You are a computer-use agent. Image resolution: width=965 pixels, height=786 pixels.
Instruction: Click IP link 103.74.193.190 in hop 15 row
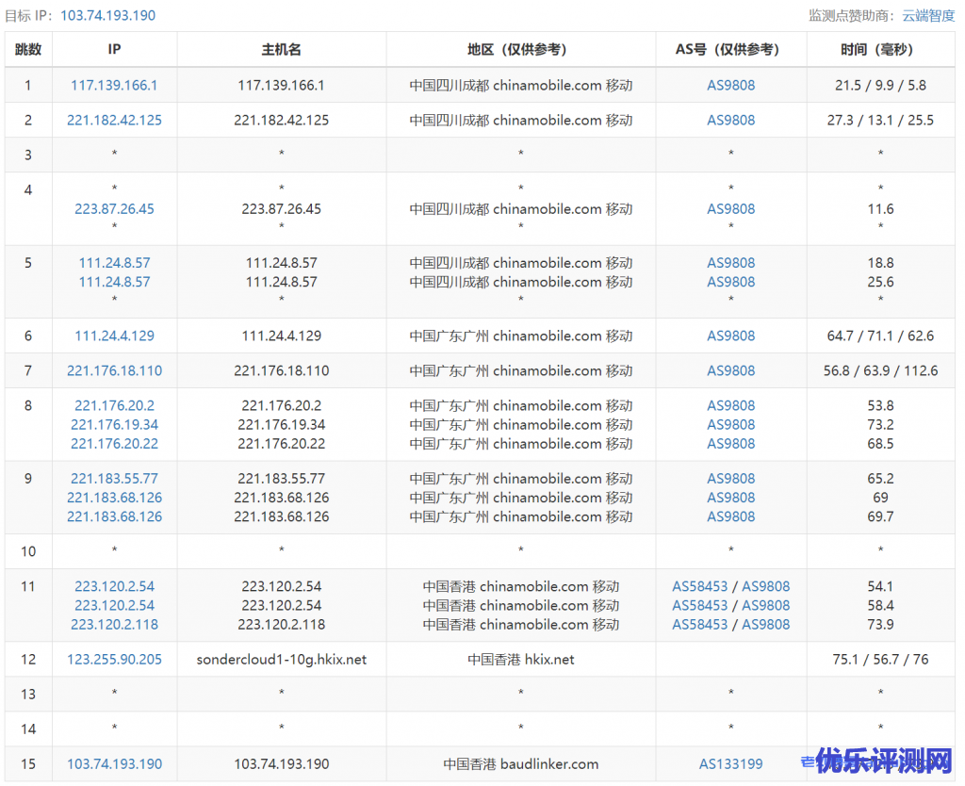point(114,763)
